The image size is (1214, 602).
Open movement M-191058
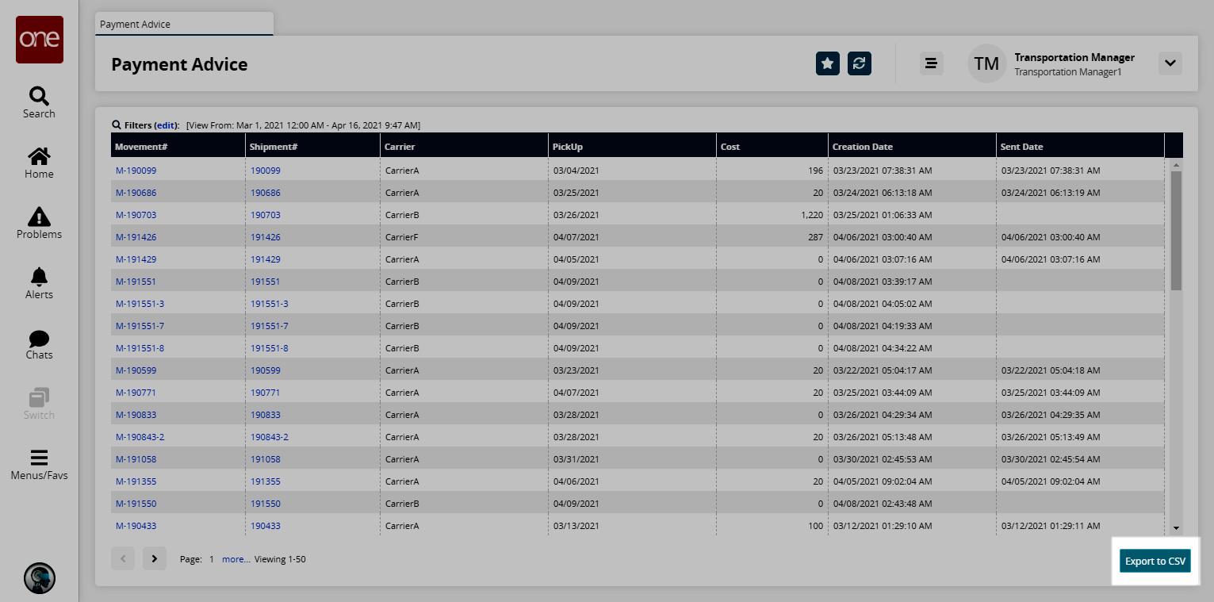(x=136, y=459)
